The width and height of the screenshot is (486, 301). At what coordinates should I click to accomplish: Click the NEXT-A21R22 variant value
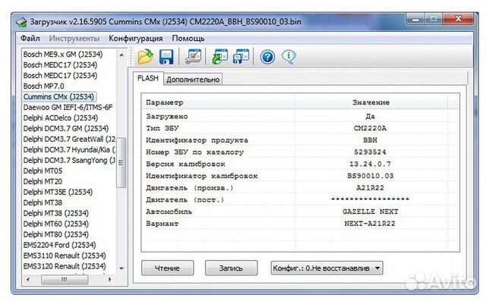[370, 224]
